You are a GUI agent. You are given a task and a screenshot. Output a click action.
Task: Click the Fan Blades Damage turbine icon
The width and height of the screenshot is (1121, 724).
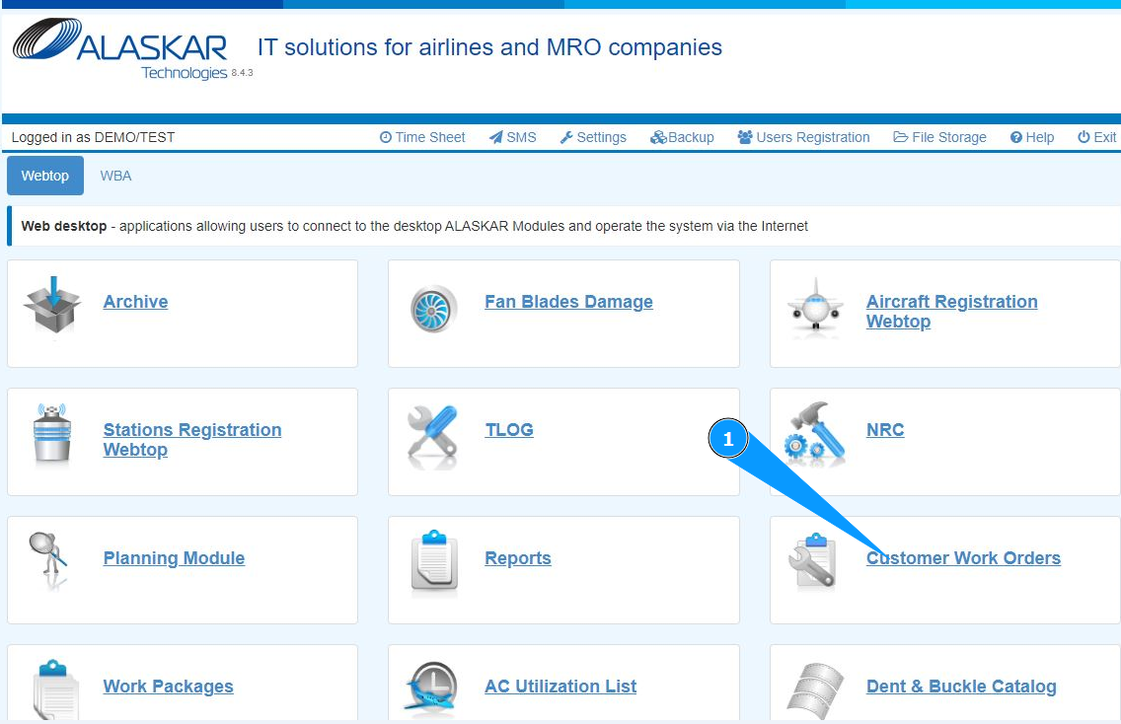tap(434, 310)
